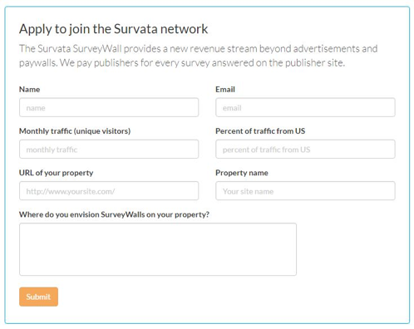Image resolution: width=414 pixels, height=329 pixels.
Task: Click the 'Where do you envision SurveyWalls' label
Action: tap(114, 214)
